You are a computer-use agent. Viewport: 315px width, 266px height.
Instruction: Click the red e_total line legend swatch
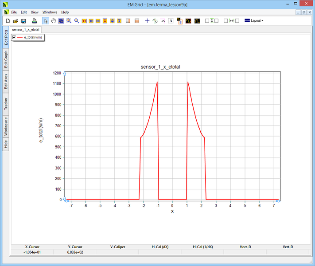pyautogui.click(x=19, y=38)
